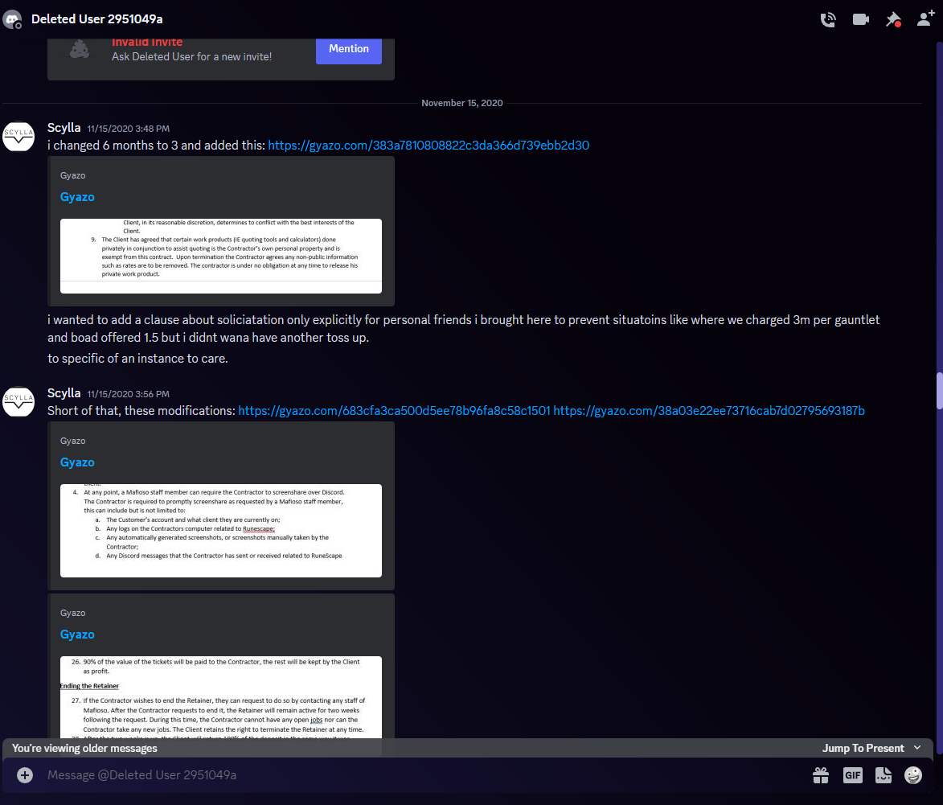This screenshot has width=943, height=805.
Task: Click the message input field
Action: tap(421, 775)
